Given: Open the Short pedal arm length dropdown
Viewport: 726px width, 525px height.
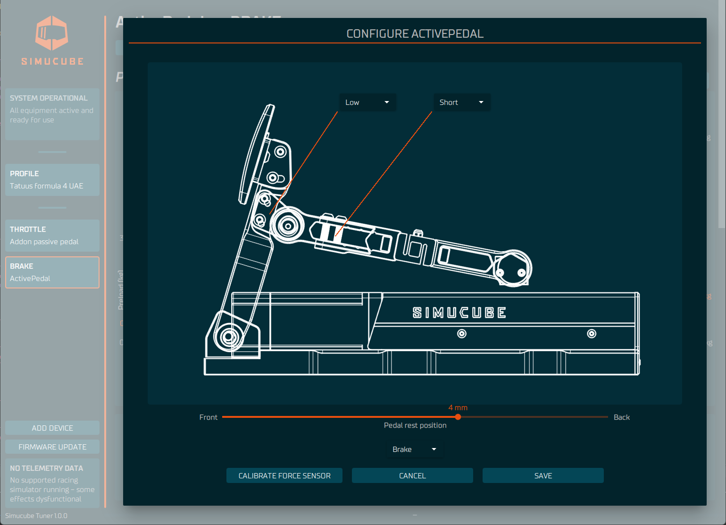Looking at the screenshot, I should (x=462, y=102).
